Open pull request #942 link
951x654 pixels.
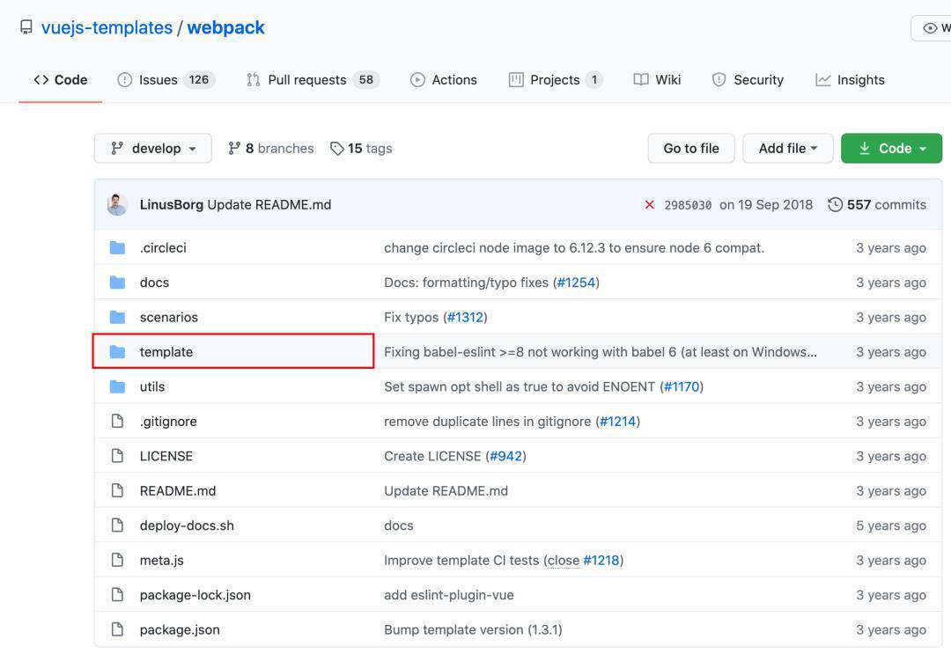tap(505, 456)
